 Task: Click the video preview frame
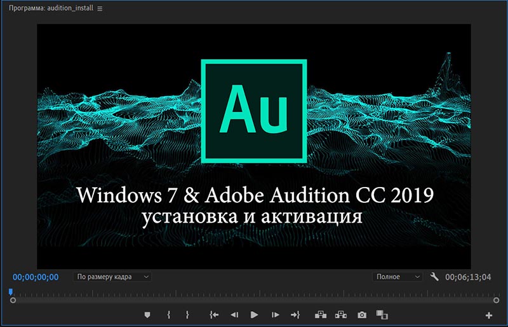click(x=254, y=146)
